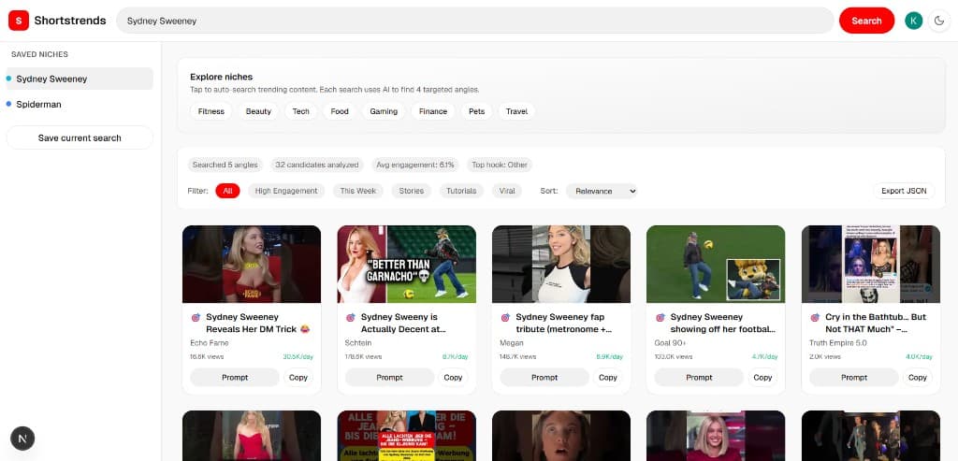
Task: Click Copy on Megan card
Action: tap(608, 378)
